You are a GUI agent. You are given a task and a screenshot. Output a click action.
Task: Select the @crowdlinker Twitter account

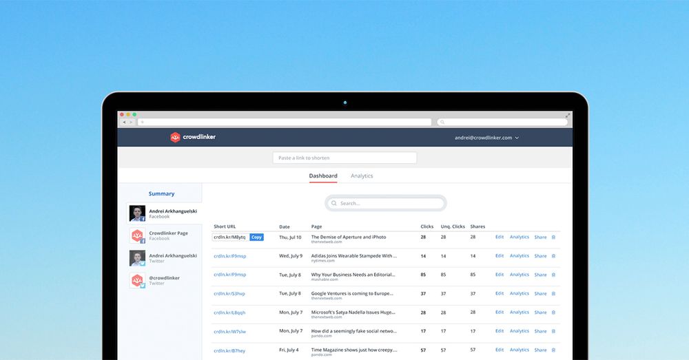click(164, 280)
